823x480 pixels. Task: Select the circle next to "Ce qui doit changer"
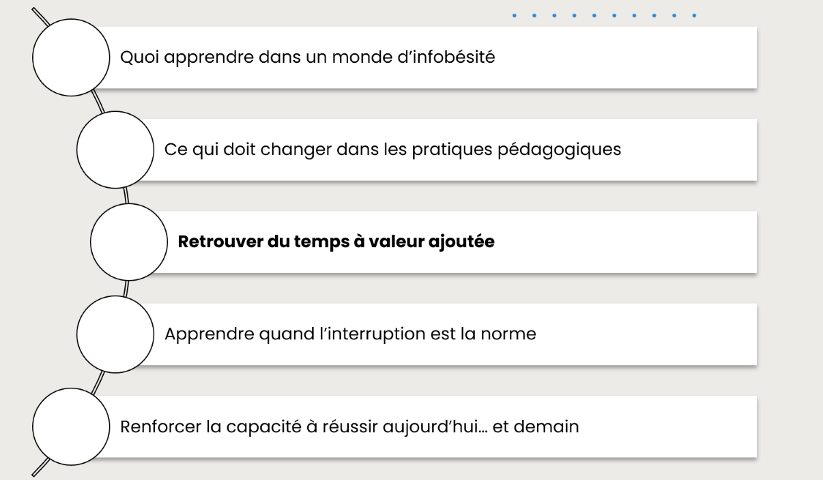point(115,150)
